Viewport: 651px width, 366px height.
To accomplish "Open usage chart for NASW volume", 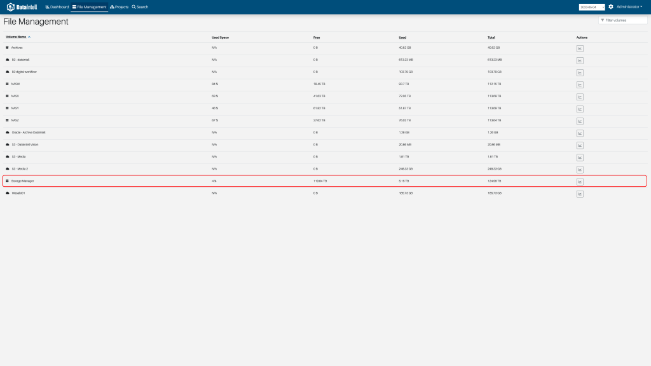I will click(580, 85).
